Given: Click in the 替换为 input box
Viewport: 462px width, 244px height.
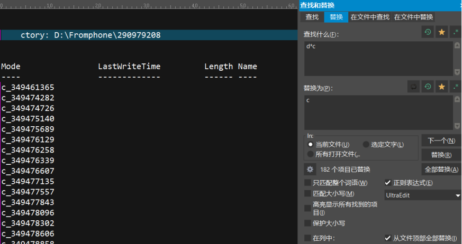Looking at the screenshot, I should pyautogui.click(x=378, y=112).
